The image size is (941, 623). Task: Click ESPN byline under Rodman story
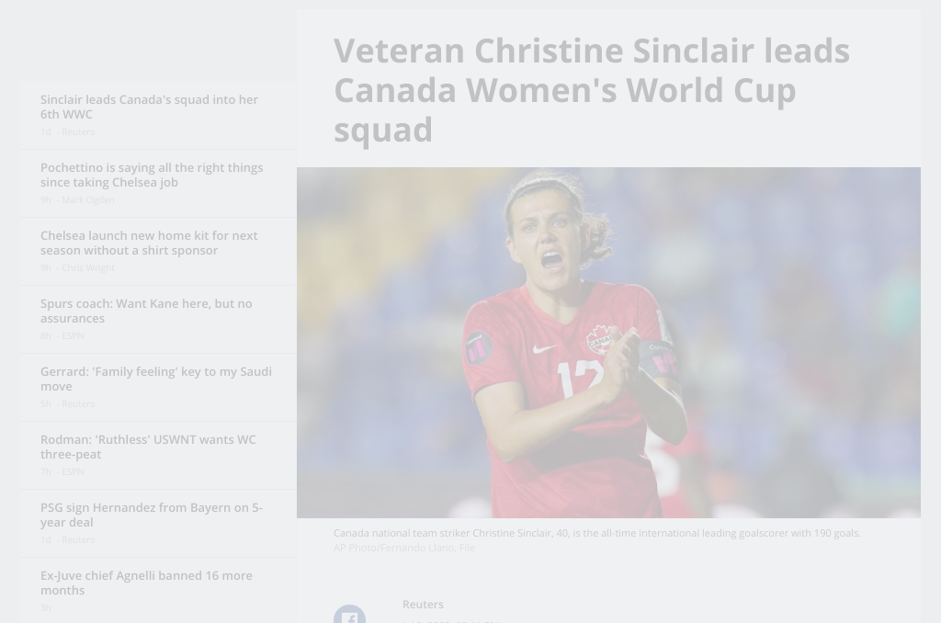[72, 472]
